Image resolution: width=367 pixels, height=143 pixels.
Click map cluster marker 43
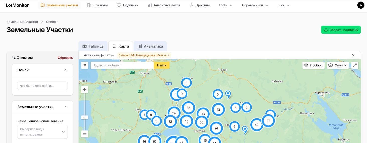click(218, 110)
